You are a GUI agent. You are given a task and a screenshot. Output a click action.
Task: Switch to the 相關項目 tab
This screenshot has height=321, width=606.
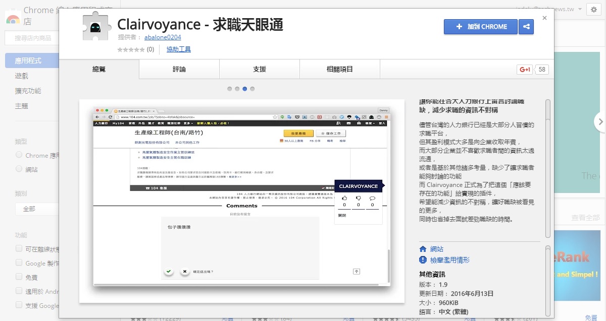point(340,69)
